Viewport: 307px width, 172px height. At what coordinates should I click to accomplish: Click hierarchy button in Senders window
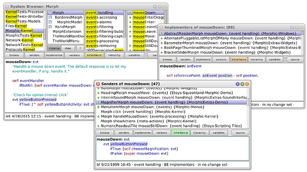199,133
